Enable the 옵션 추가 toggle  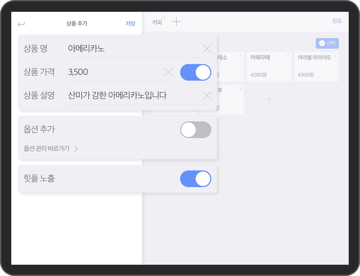click(x=196, y=130)
